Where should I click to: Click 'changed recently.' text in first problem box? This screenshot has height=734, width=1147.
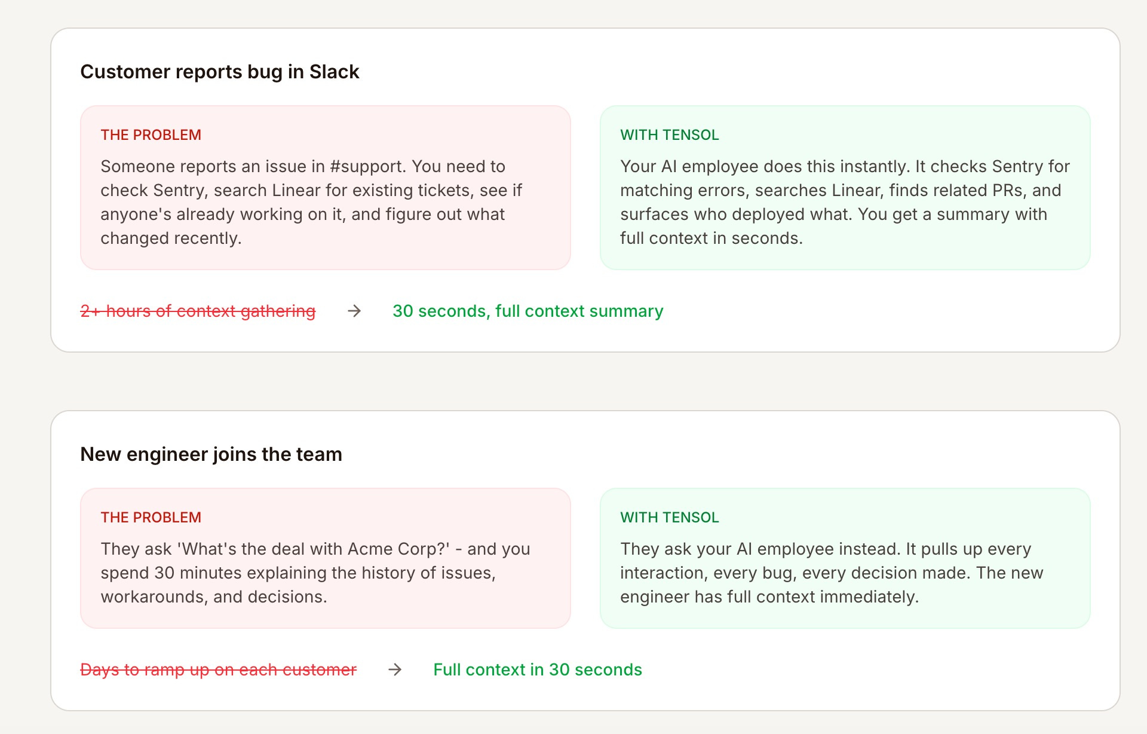click(x=171, y=238)
